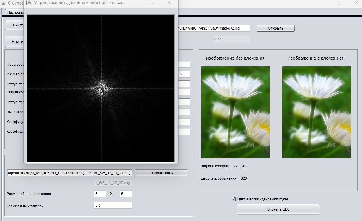
Task: Toggle the Циклический сдвиг амплитуды checkbox
Action: 234,199
